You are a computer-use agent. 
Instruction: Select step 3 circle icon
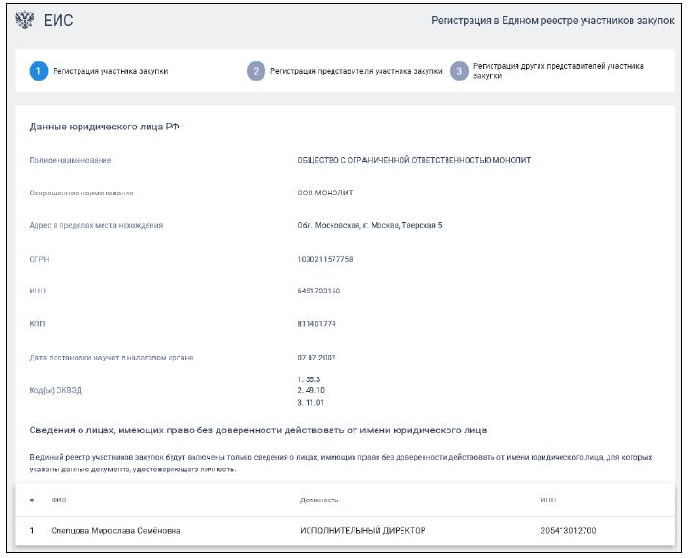pos(460,71)
